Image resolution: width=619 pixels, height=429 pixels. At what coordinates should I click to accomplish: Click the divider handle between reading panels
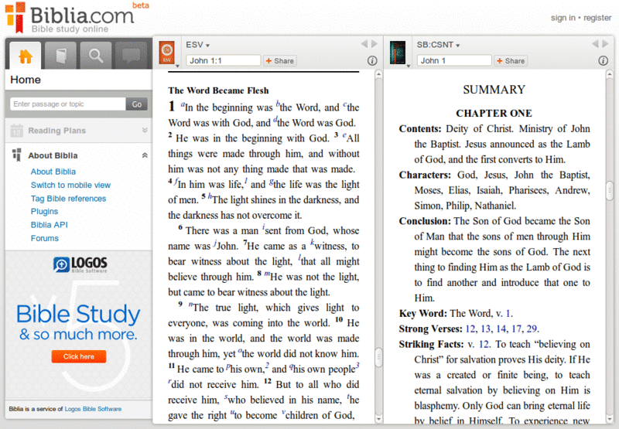point(379,356)
